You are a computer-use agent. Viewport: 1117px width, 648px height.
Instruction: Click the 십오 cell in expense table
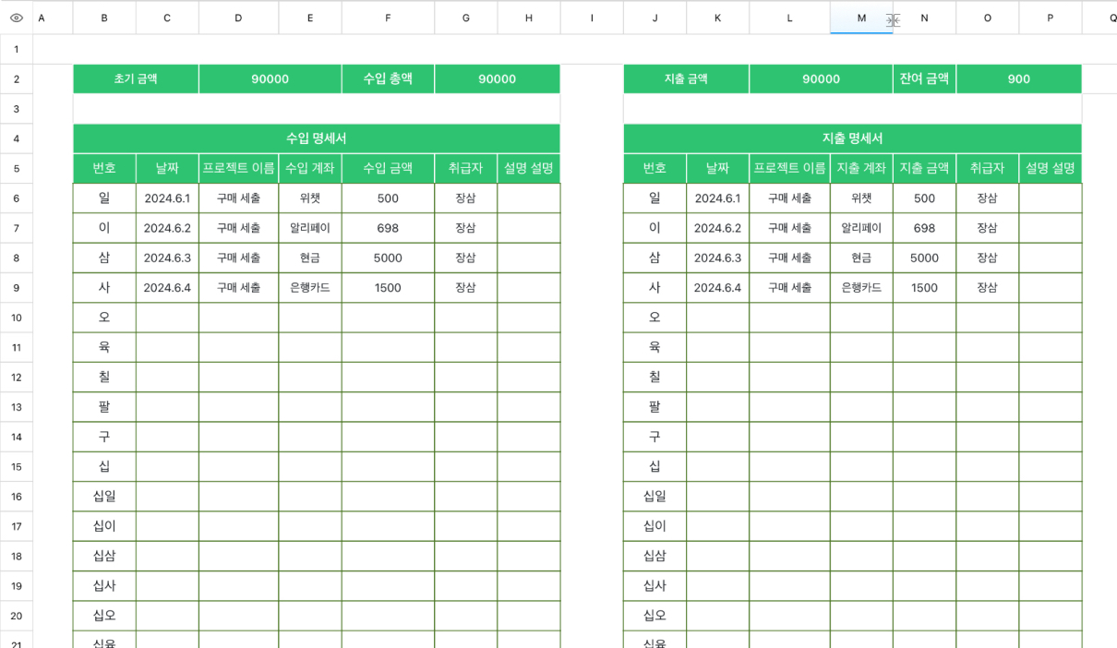pyautogui.click(x=655, y=616)
